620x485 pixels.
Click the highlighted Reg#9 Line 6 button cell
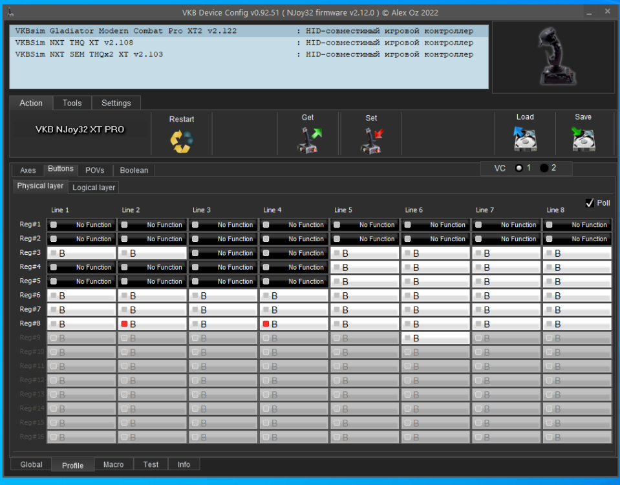pos(436,338)
